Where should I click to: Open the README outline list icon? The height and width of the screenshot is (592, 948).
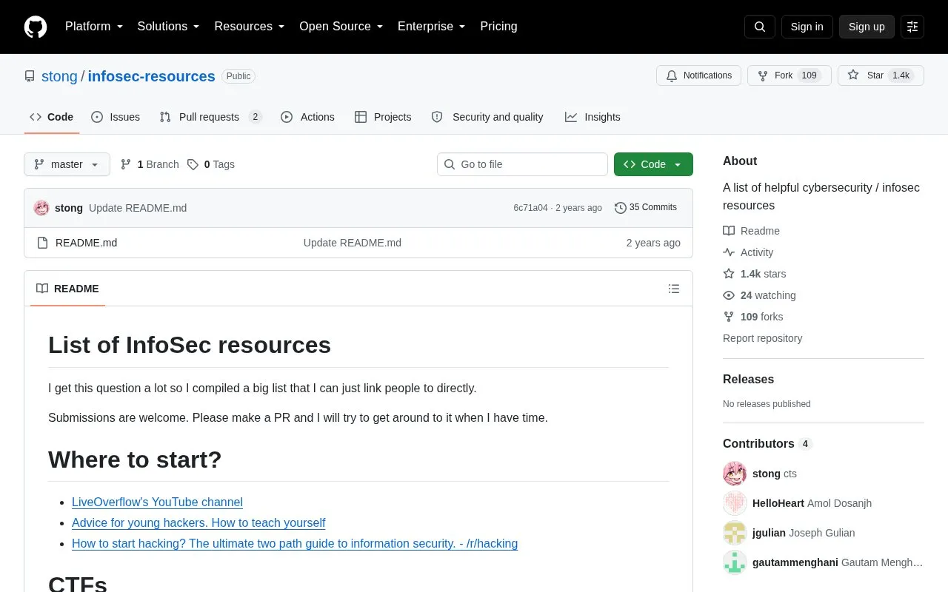[674, 289]
